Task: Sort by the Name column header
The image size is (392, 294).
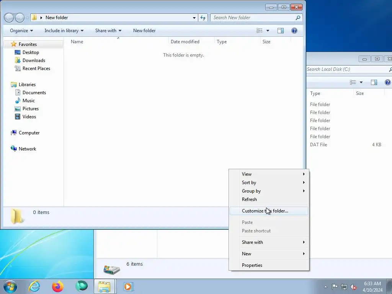Action: [118, 41]
